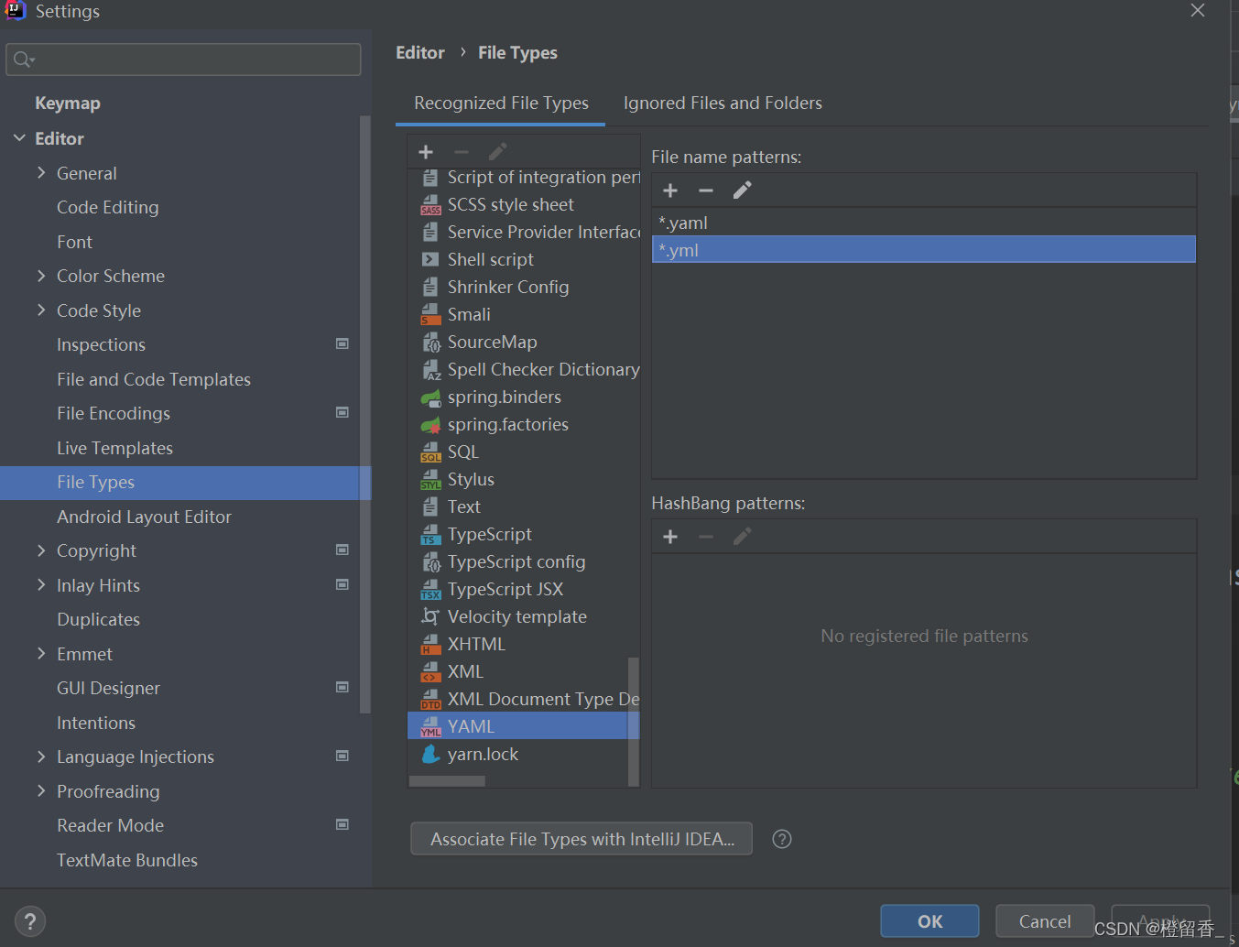Click Associate File Types with IntelliJ IDEA button
The image size is (1239, 947).
tap(581, 839)
